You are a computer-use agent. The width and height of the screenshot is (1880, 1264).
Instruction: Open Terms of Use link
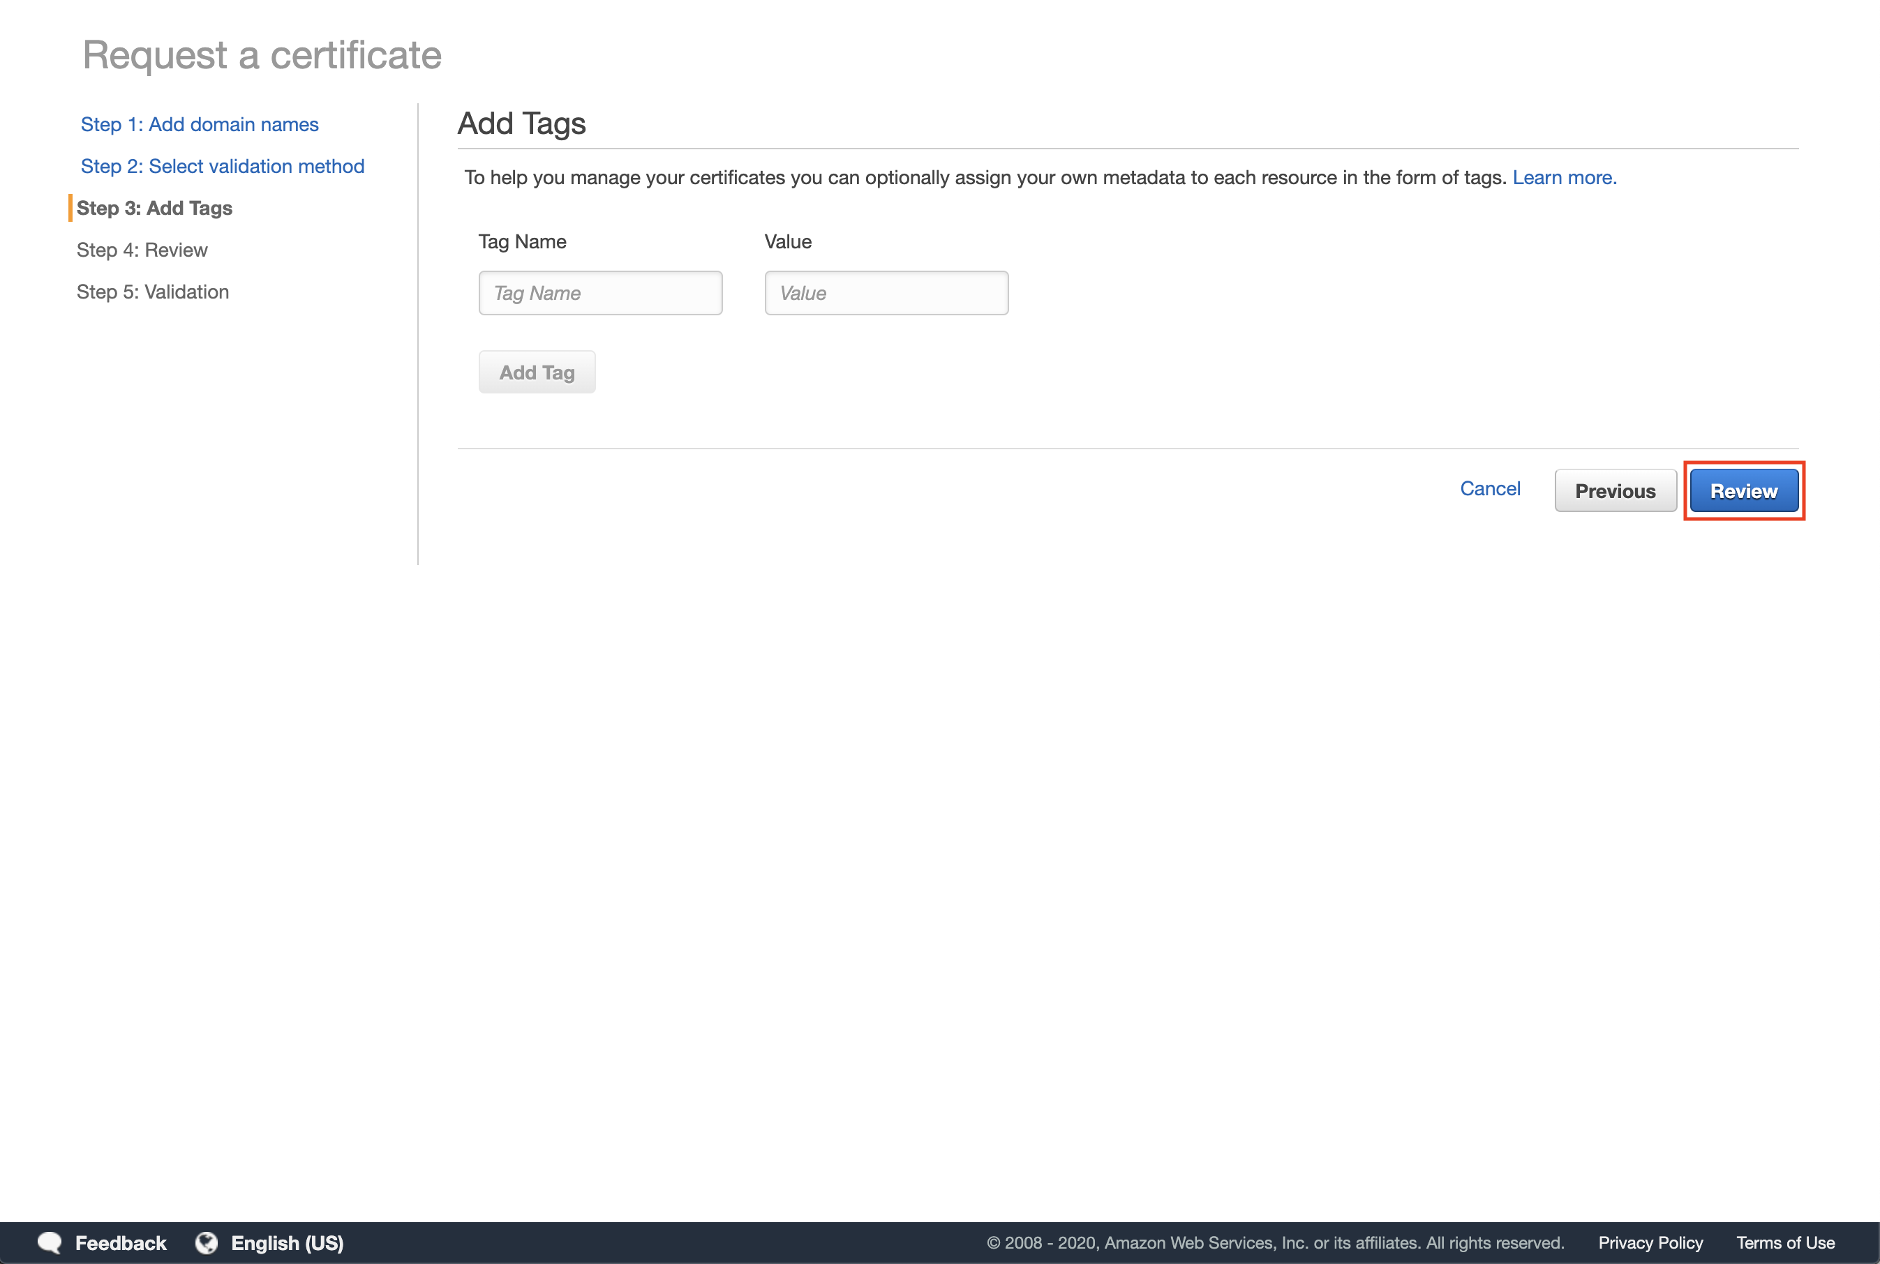pos(1785,1242)
